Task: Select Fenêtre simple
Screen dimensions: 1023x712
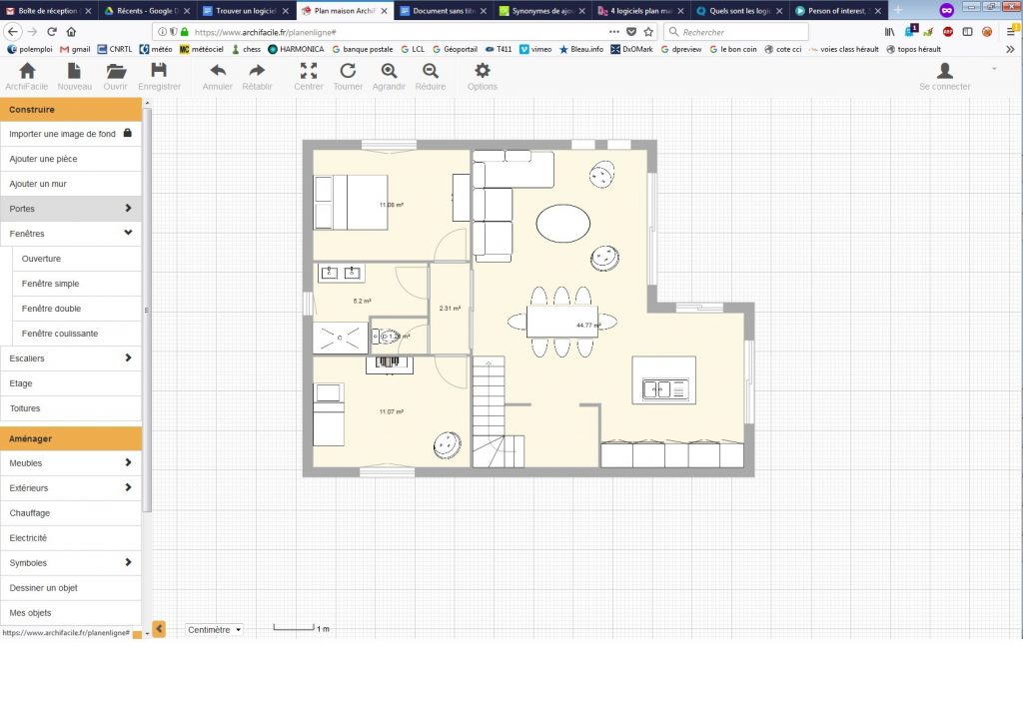Action: click(x=77, y=284)
